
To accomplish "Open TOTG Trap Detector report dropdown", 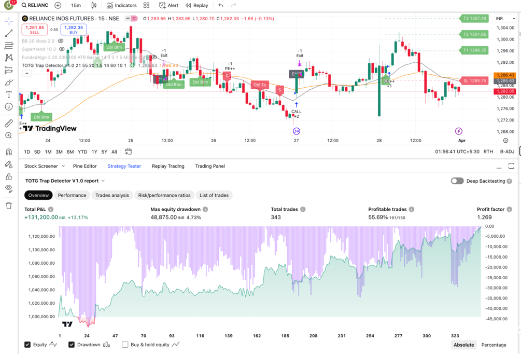I will pos(65,181).
